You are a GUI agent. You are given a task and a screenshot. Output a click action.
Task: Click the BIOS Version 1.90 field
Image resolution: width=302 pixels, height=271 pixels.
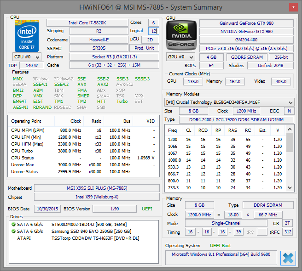click(115, 209)
